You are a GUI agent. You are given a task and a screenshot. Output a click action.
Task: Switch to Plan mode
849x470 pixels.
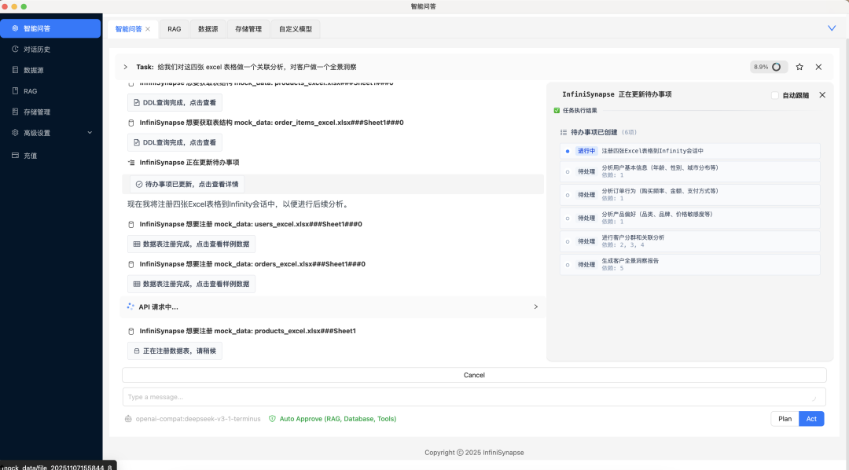[x=785, y=419]
